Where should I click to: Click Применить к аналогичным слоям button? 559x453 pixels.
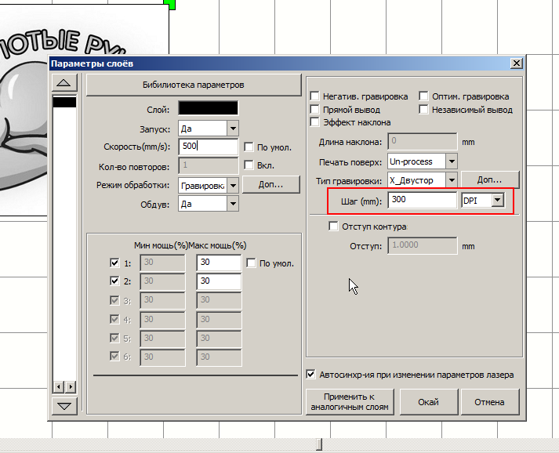coord(349,402)
